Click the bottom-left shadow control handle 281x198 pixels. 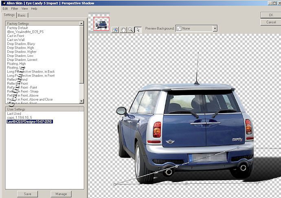pos(115,184)
